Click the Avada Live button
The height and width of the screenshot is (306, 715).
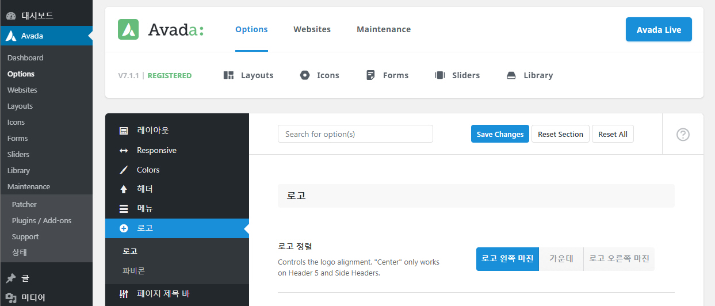coord(659,29)
